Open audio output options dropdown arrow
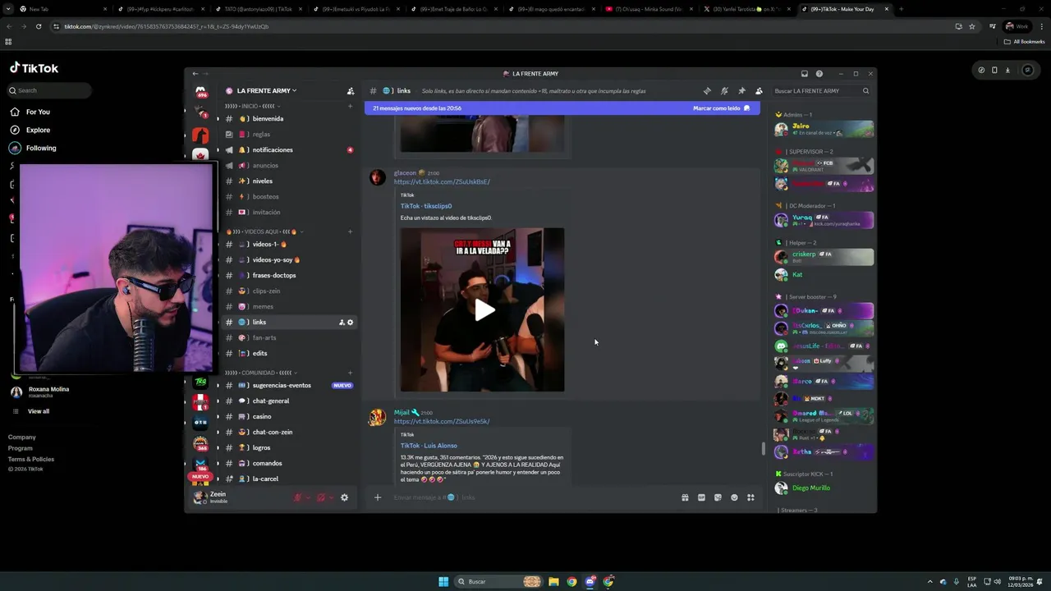This screenshot has height=591, width=1051. pyautogui.click(x=331, y=497)
